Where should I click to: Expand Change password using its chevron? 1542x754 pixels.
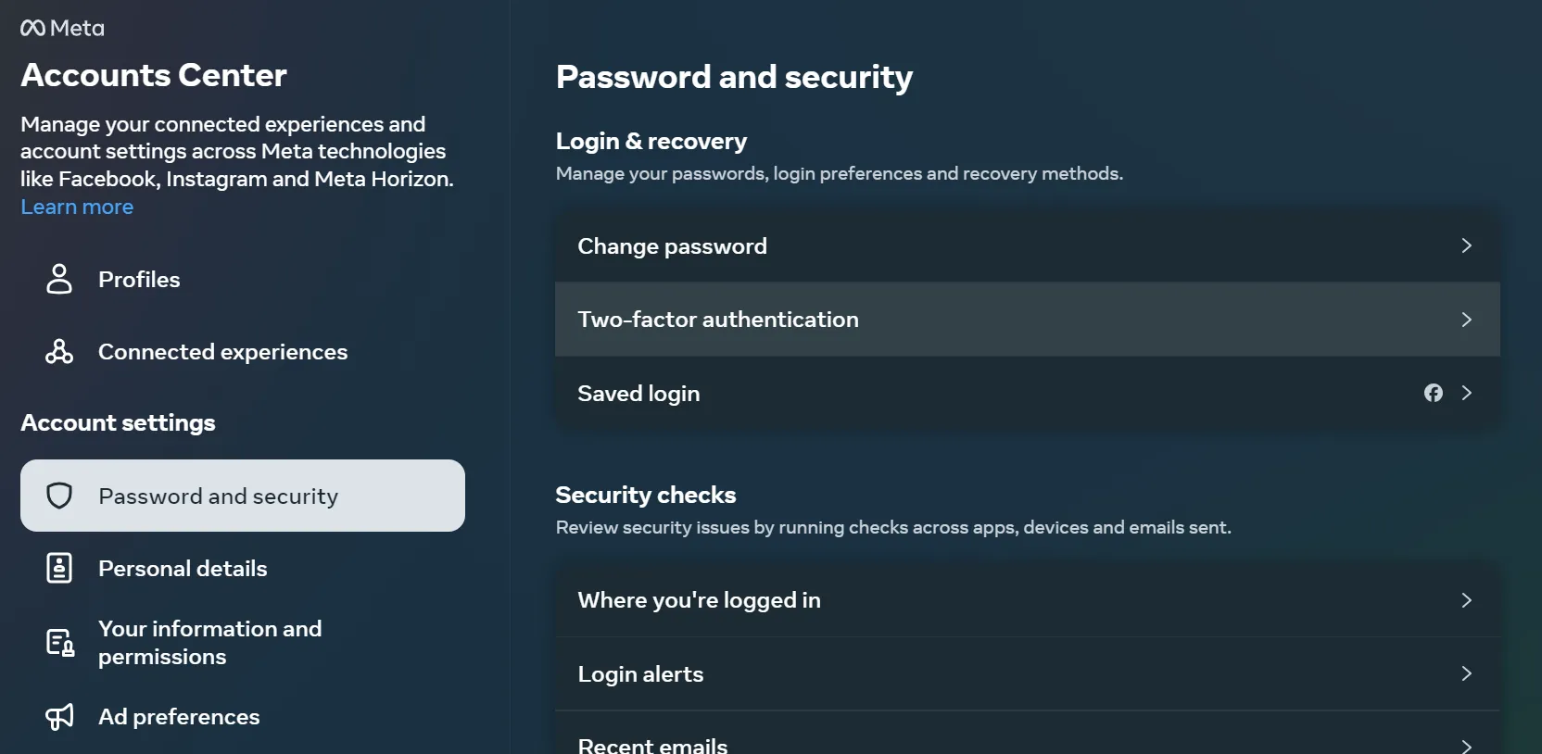pos(1466,245)
